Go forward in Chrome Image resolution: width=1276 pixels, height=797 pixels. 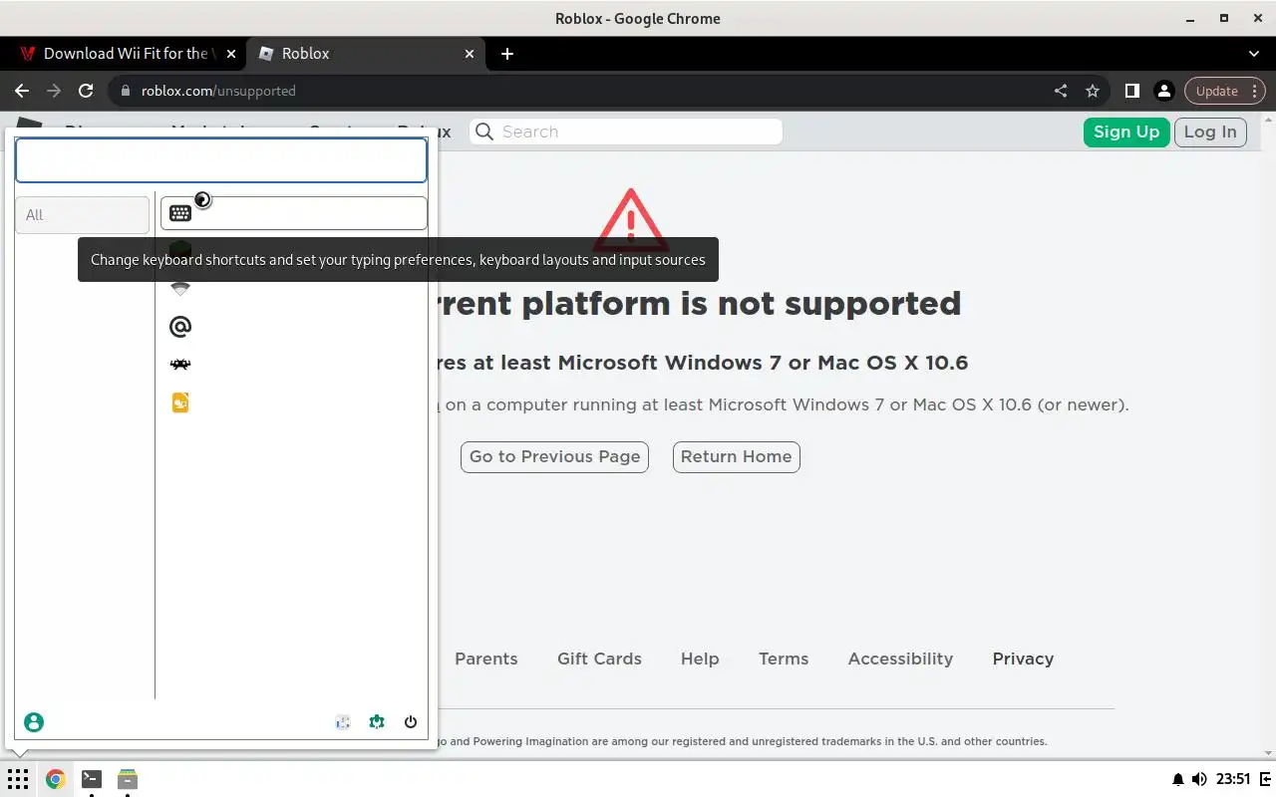54,91
